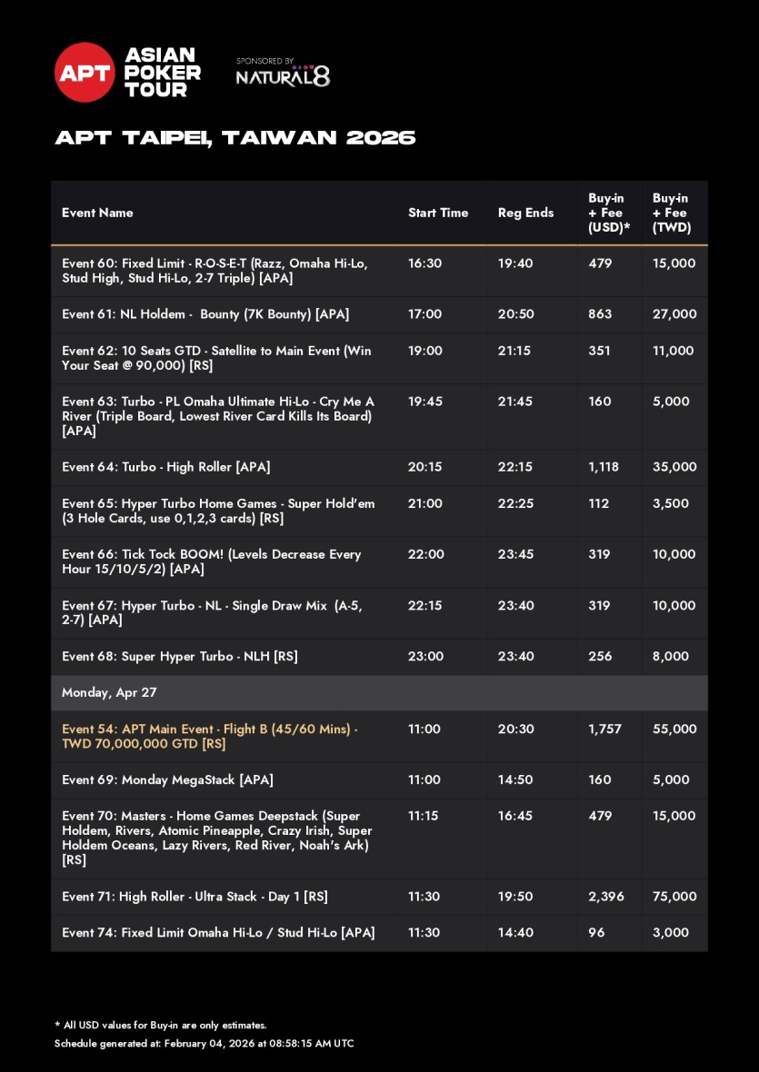Screen dimensions: 759x1072
Task: Click the Asian Poker Tour wordmark
Action: pos(163,73)
